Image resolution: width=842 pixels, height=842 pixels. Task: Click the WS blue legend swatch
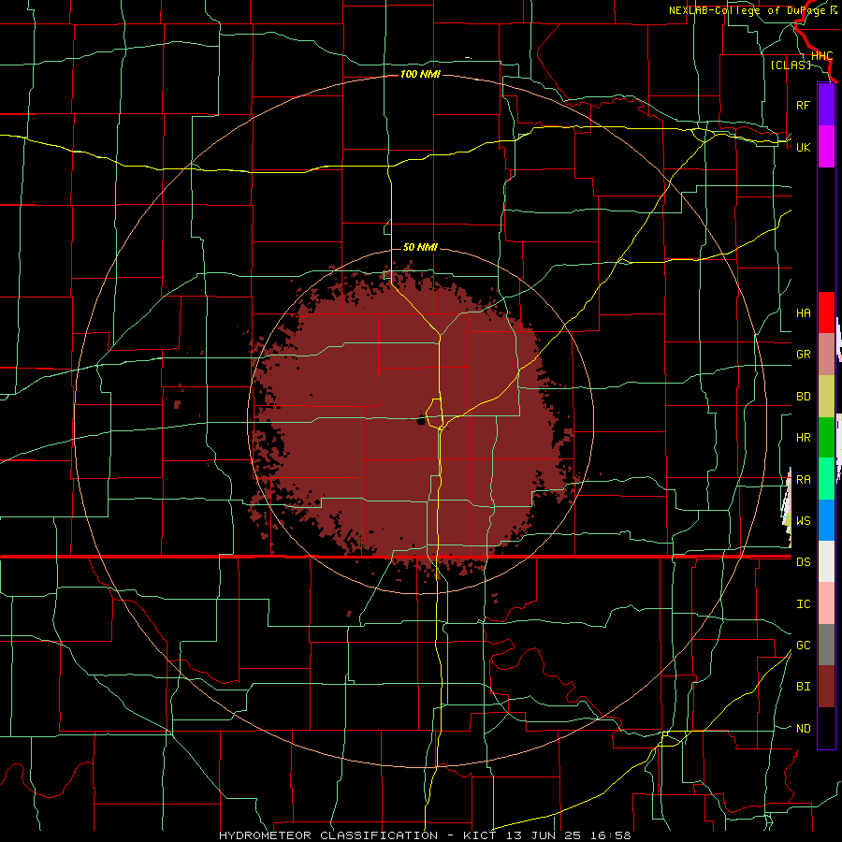point(826,520)
